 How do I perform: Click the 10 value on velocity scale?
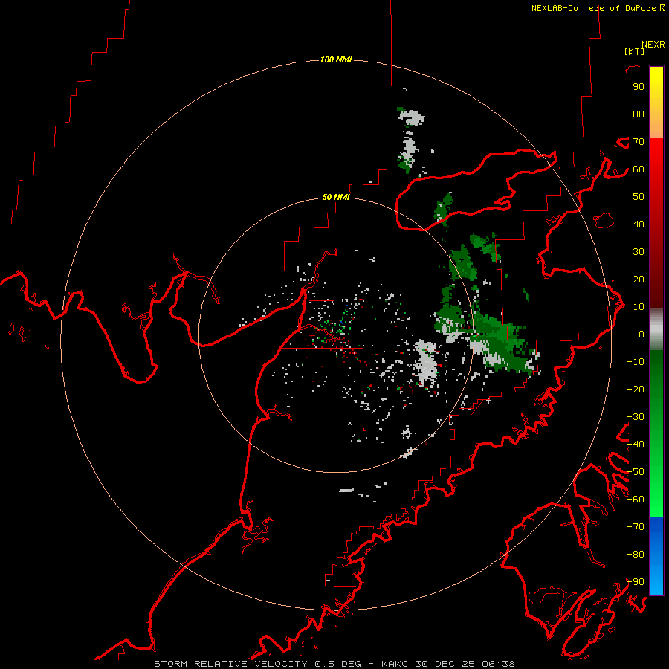point(639,307)
